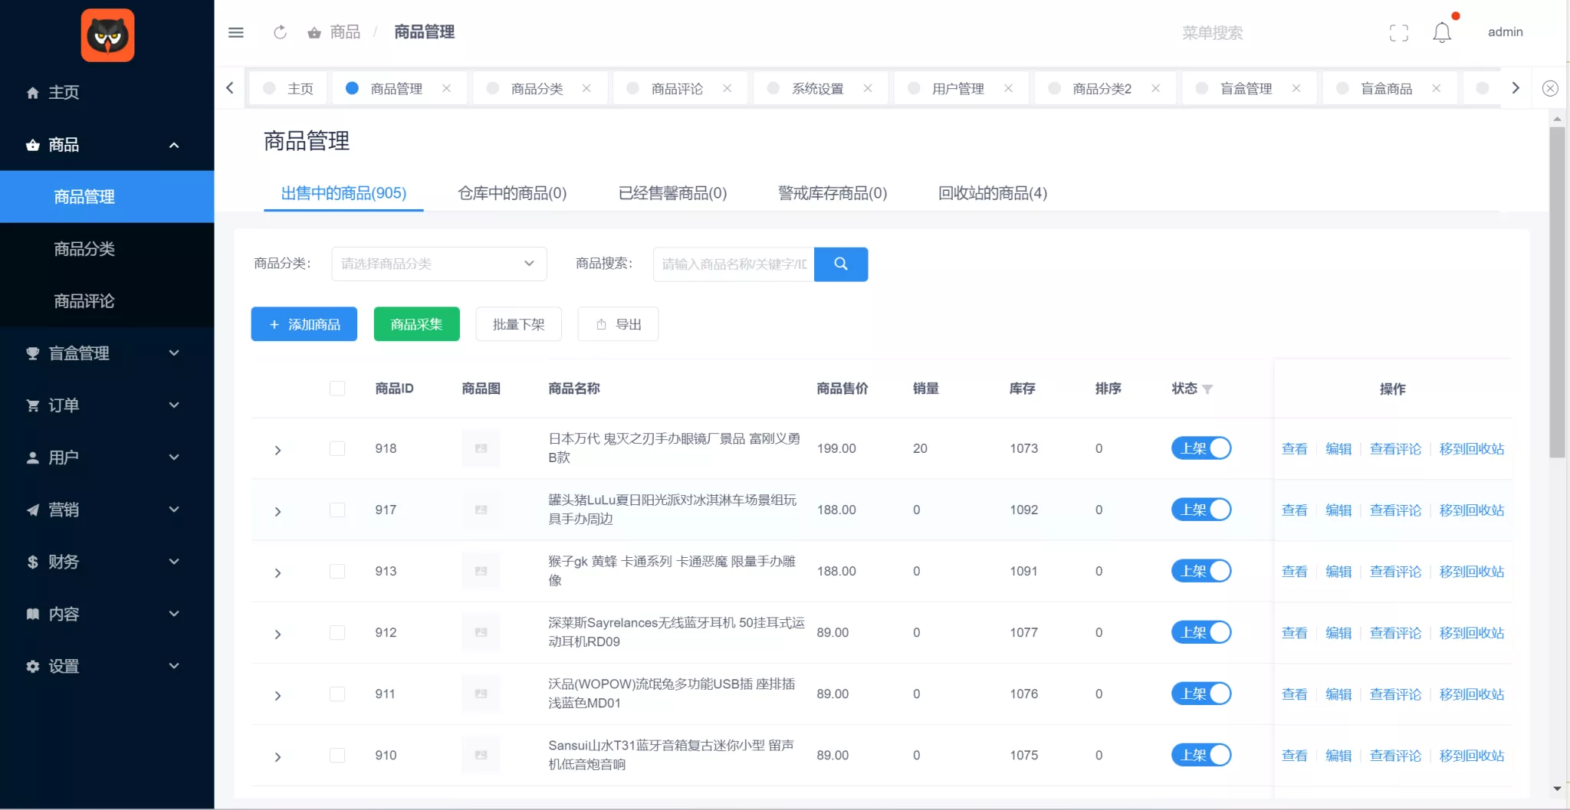Toggle 上架 switch for product 918
Screen dimensions: 1570x810
[x=1200, y=448]
